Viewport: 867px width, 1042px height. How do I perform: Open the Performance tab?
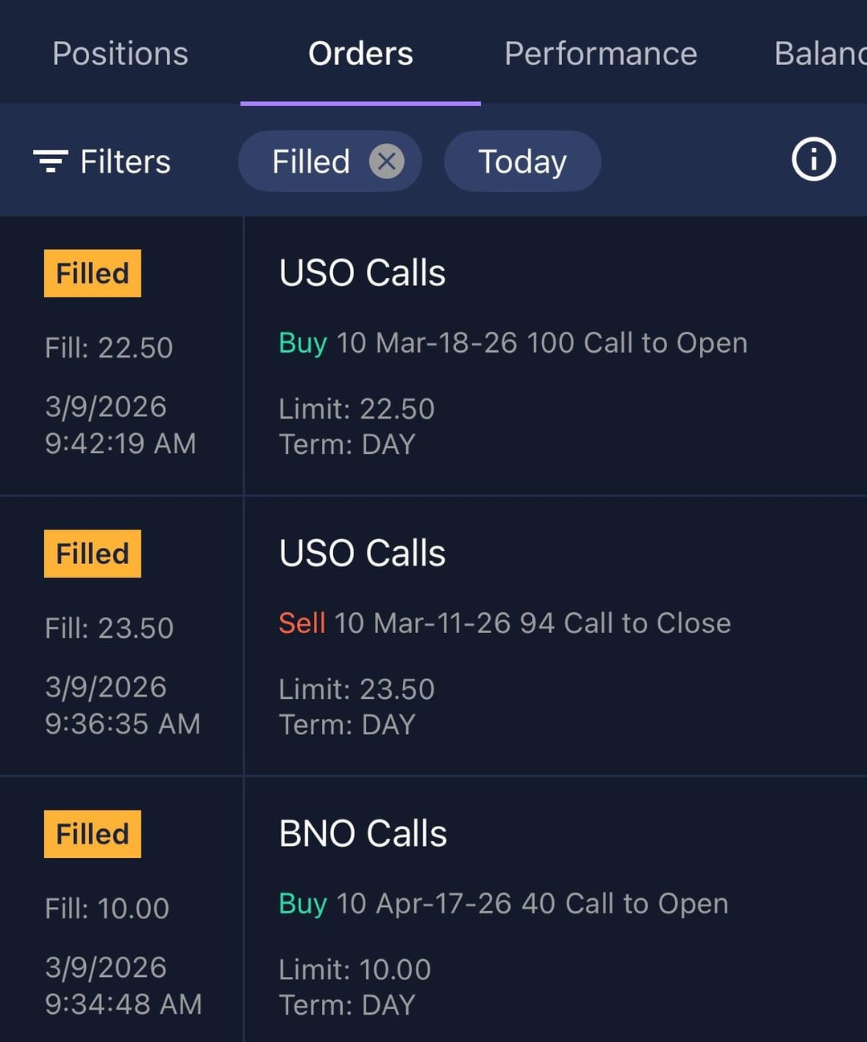600,54
